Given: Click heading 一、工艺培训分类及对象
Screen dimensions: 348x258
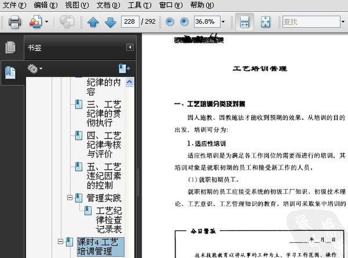Looking at the screenshot, I should coord(210,104).
